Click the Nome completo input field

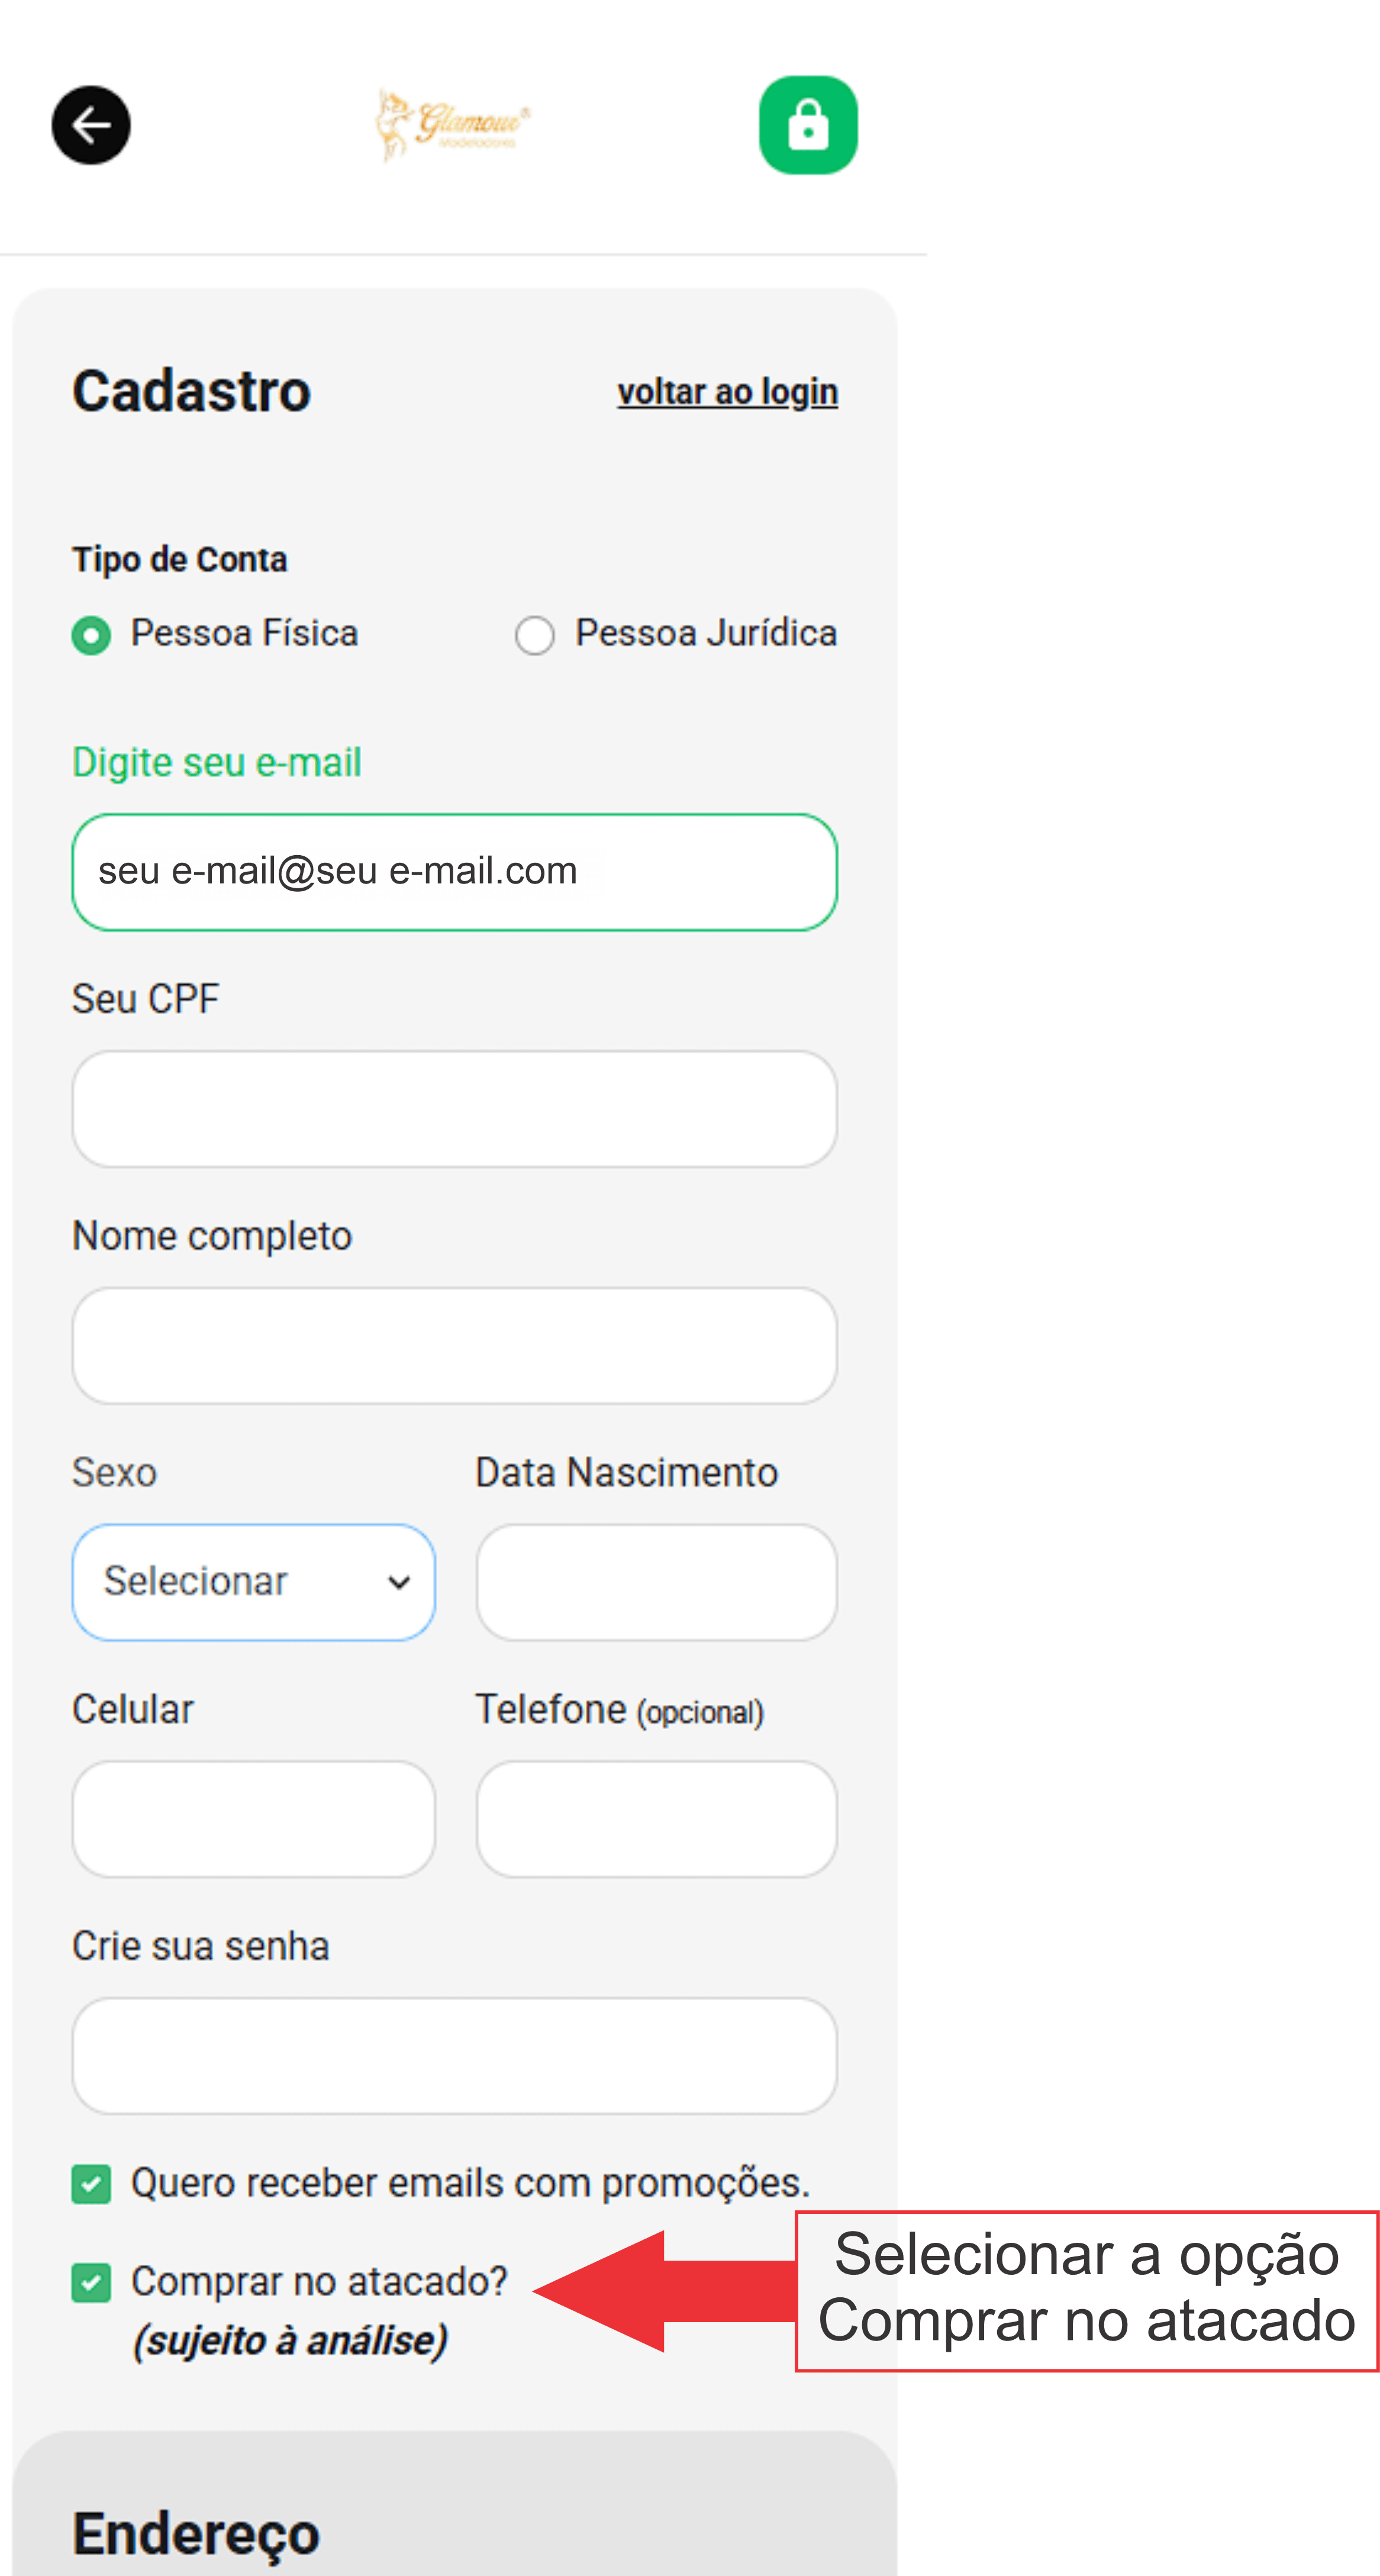(455, 1346)
